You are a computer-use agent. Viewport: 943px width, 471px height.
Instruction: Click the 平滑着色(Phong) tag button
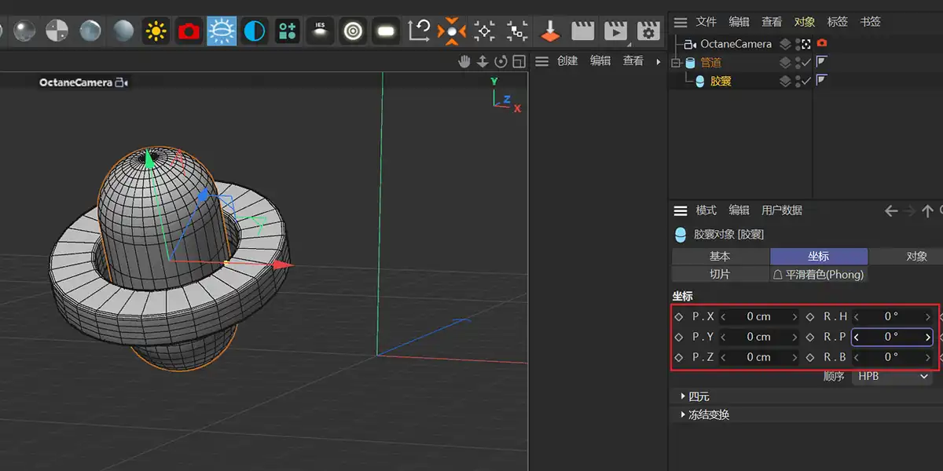tap(818, 275)
